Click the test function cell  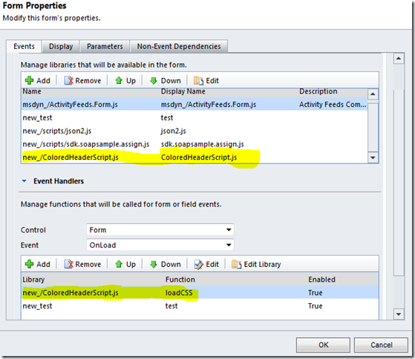click(x=171, y=305)
